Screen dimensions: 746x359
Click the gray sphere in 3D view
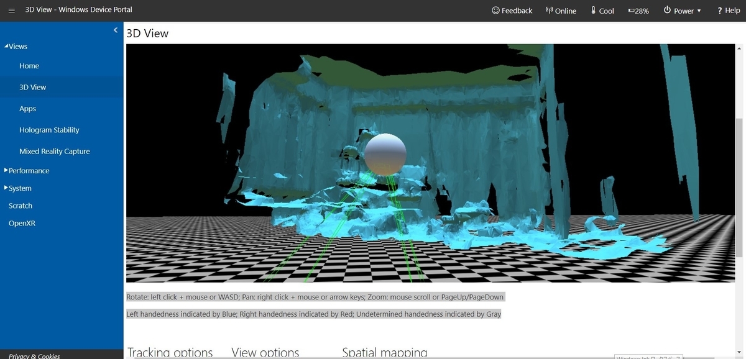pos(385,154)
